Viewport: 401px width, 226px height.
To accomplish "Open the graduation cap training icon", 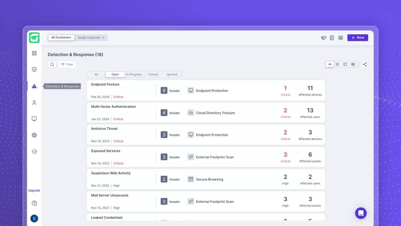I will (34, 152).
